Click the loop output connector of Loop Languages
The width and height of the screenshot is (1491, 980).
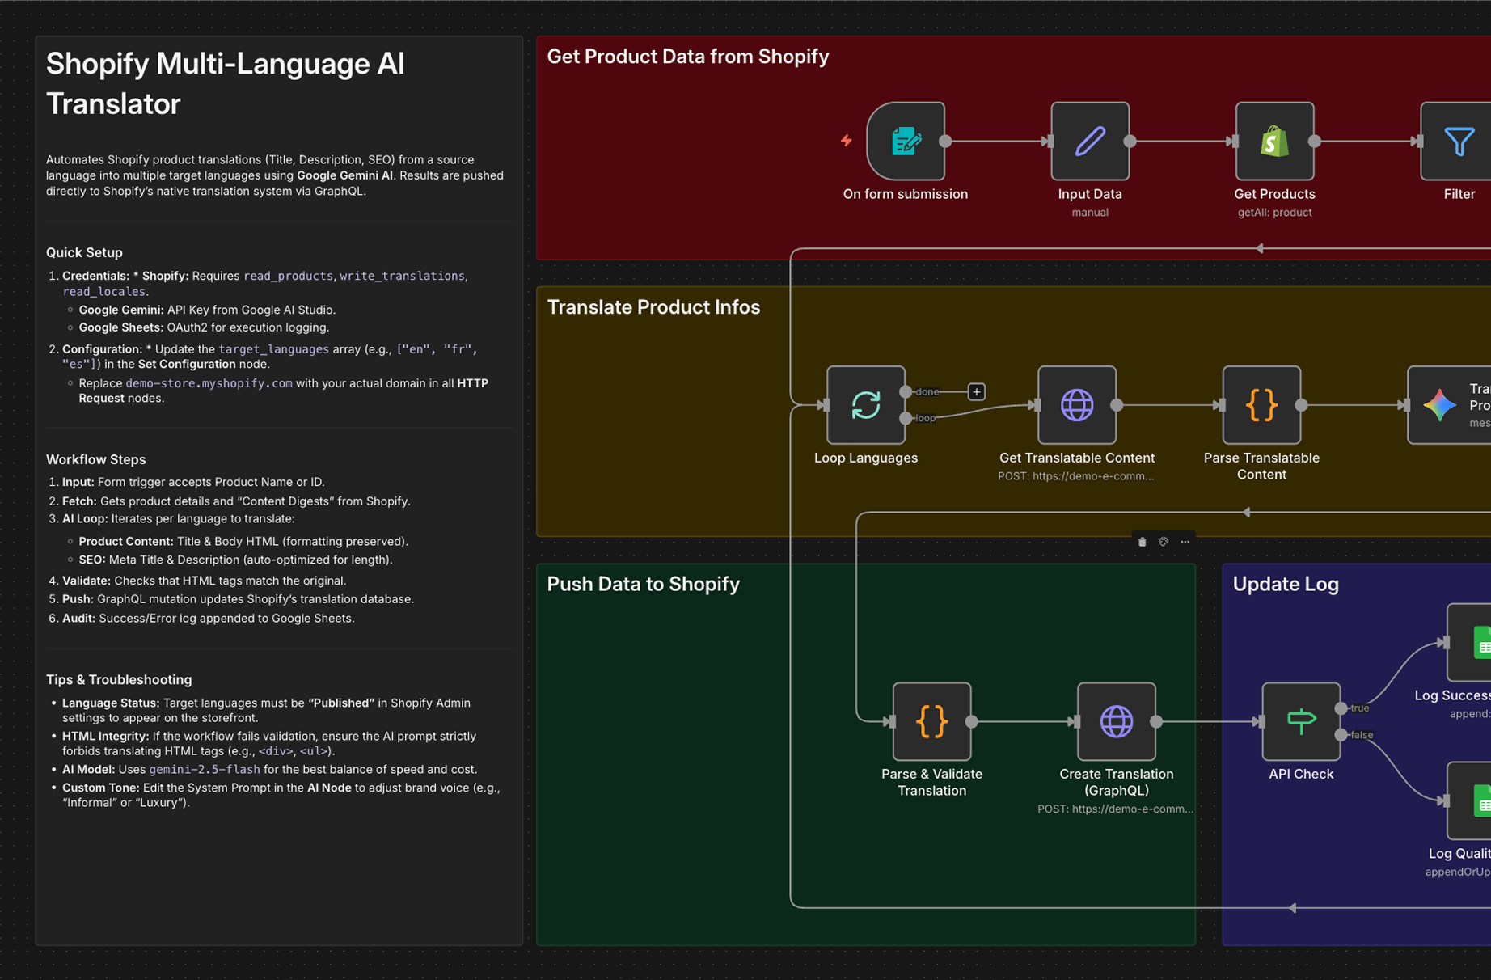906,418
